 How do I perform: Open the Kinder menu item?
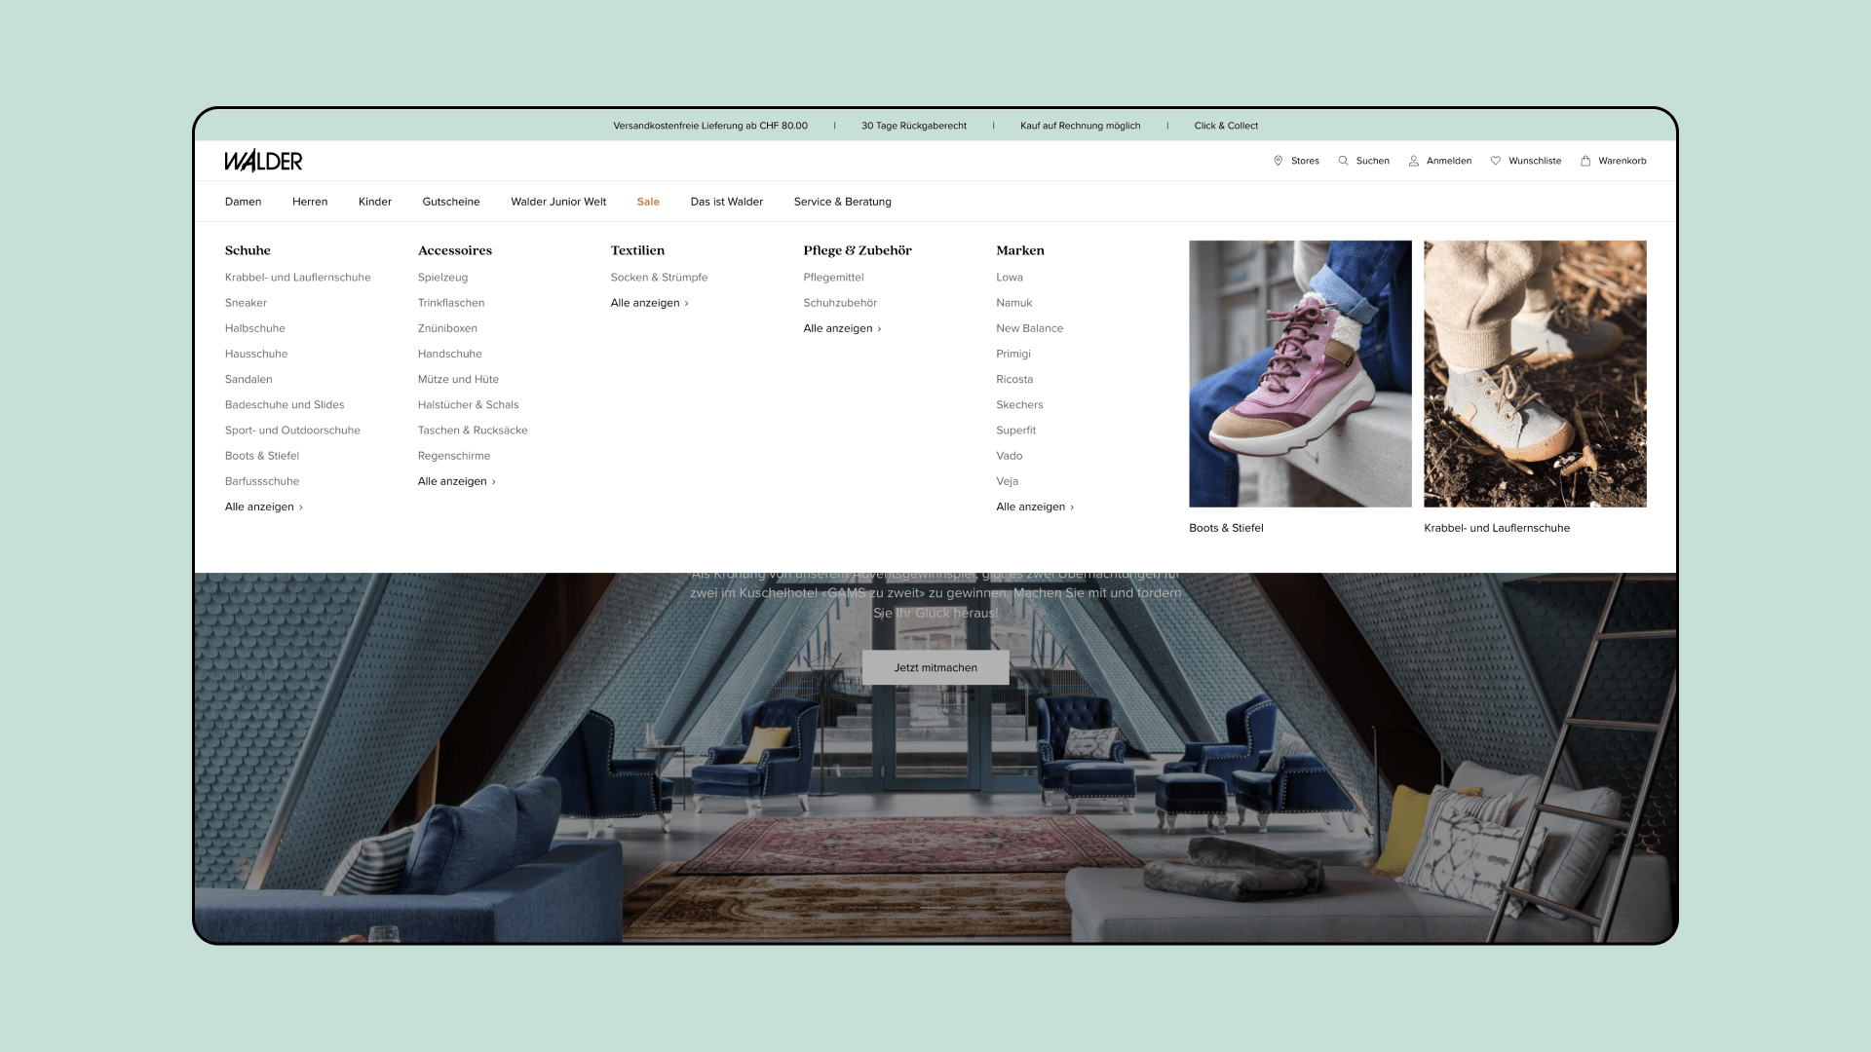pyautogui.click(x=374, y=202)
